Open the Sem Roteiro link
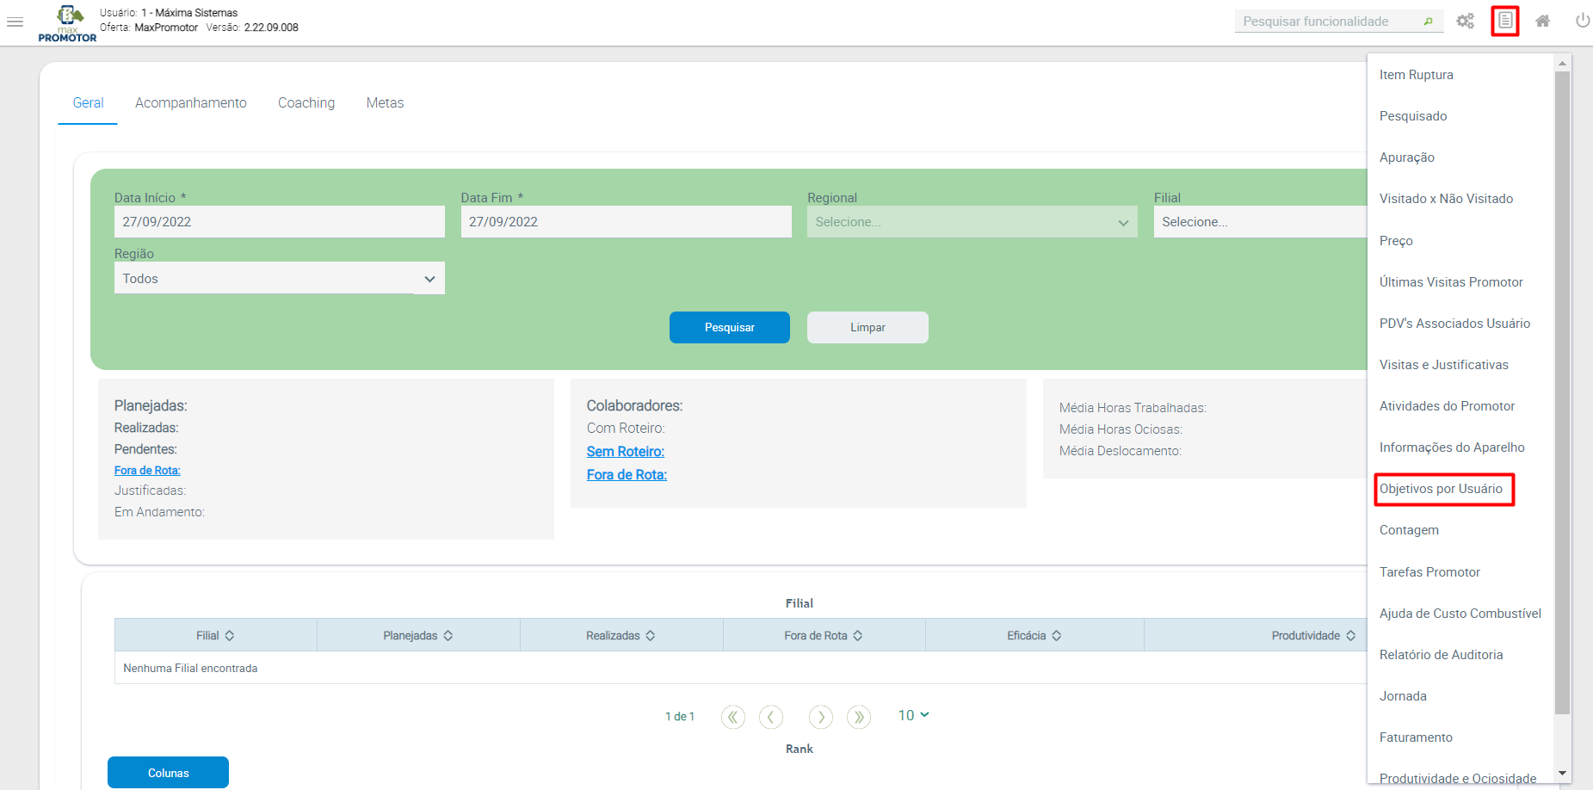This screenshot has height=790, width=1593. pyautogui.click(x=626, y=451)
